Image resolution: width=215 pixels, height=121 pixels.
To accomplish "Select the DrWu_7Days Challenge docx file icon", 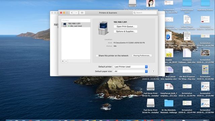I will pos(187,19).
